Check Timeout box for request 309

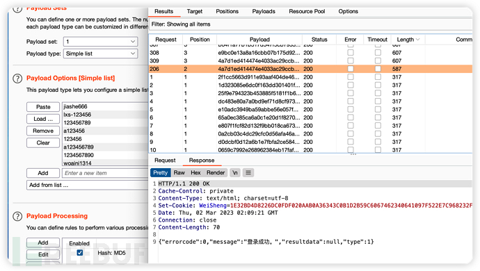point(378,61)
